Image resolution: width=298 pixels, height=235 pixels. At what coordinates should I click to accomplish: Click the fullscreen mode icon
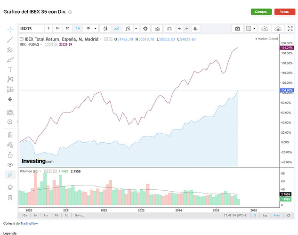click(290, 29)
